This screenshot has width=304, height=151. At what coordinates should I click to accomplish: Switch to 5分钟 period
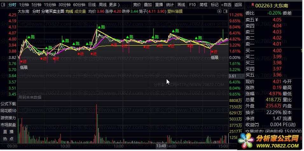point(36,5)
